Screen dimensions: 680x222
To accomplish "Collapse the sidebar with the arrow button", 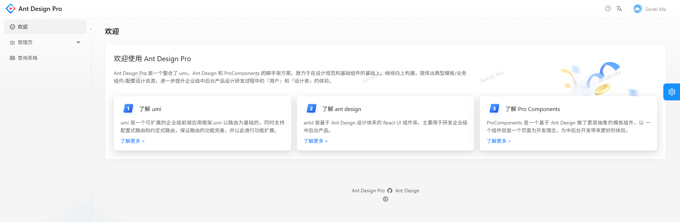I will [x=91, y=29].
